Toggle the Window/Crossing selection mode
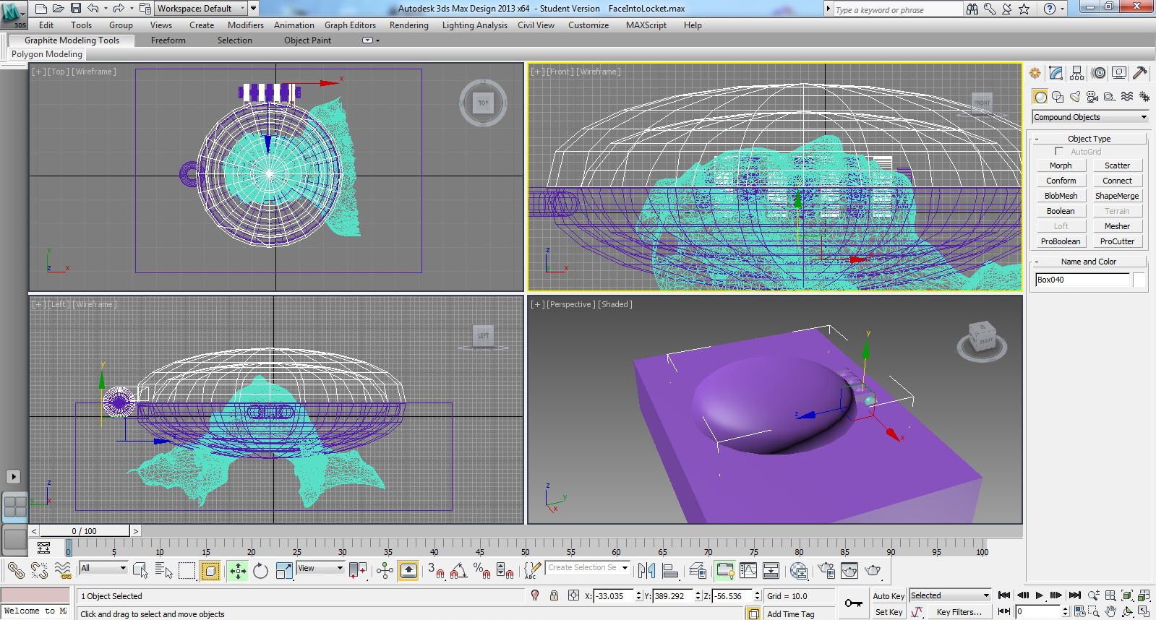The height and width of the screenshot is (620, 1156). pyautogui.click(x=210, y=571)
